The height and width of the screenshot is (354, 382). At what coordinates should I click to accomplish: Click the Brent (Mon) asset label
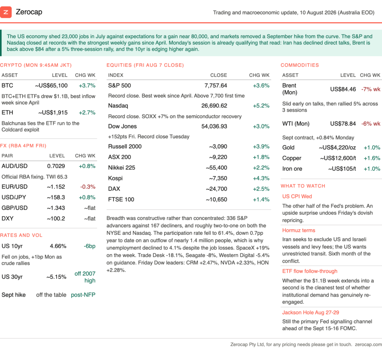click(289, 89)
